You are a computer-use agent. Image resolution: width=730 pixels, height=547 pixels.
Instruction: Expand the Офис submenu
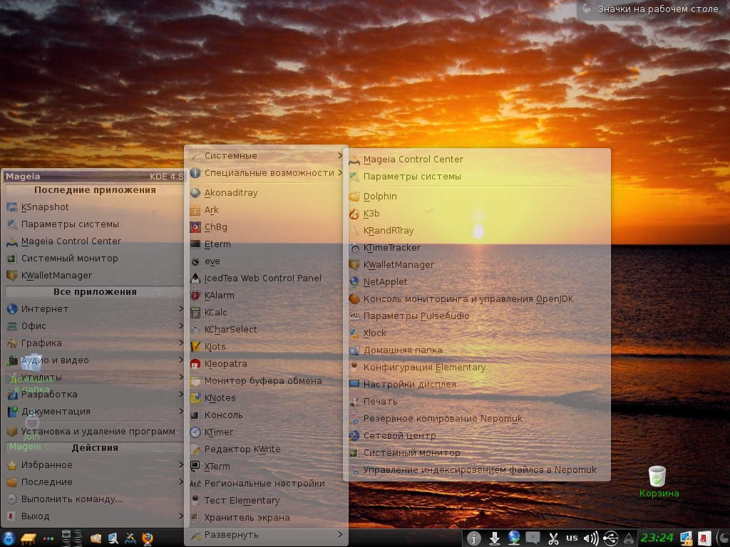(x=93, y=326)
